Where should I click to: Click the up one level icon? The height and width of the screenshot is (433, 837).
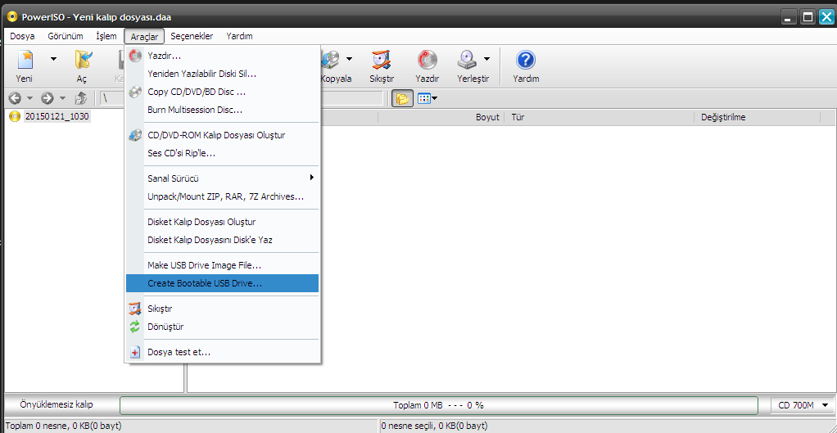tap(80, 98)
